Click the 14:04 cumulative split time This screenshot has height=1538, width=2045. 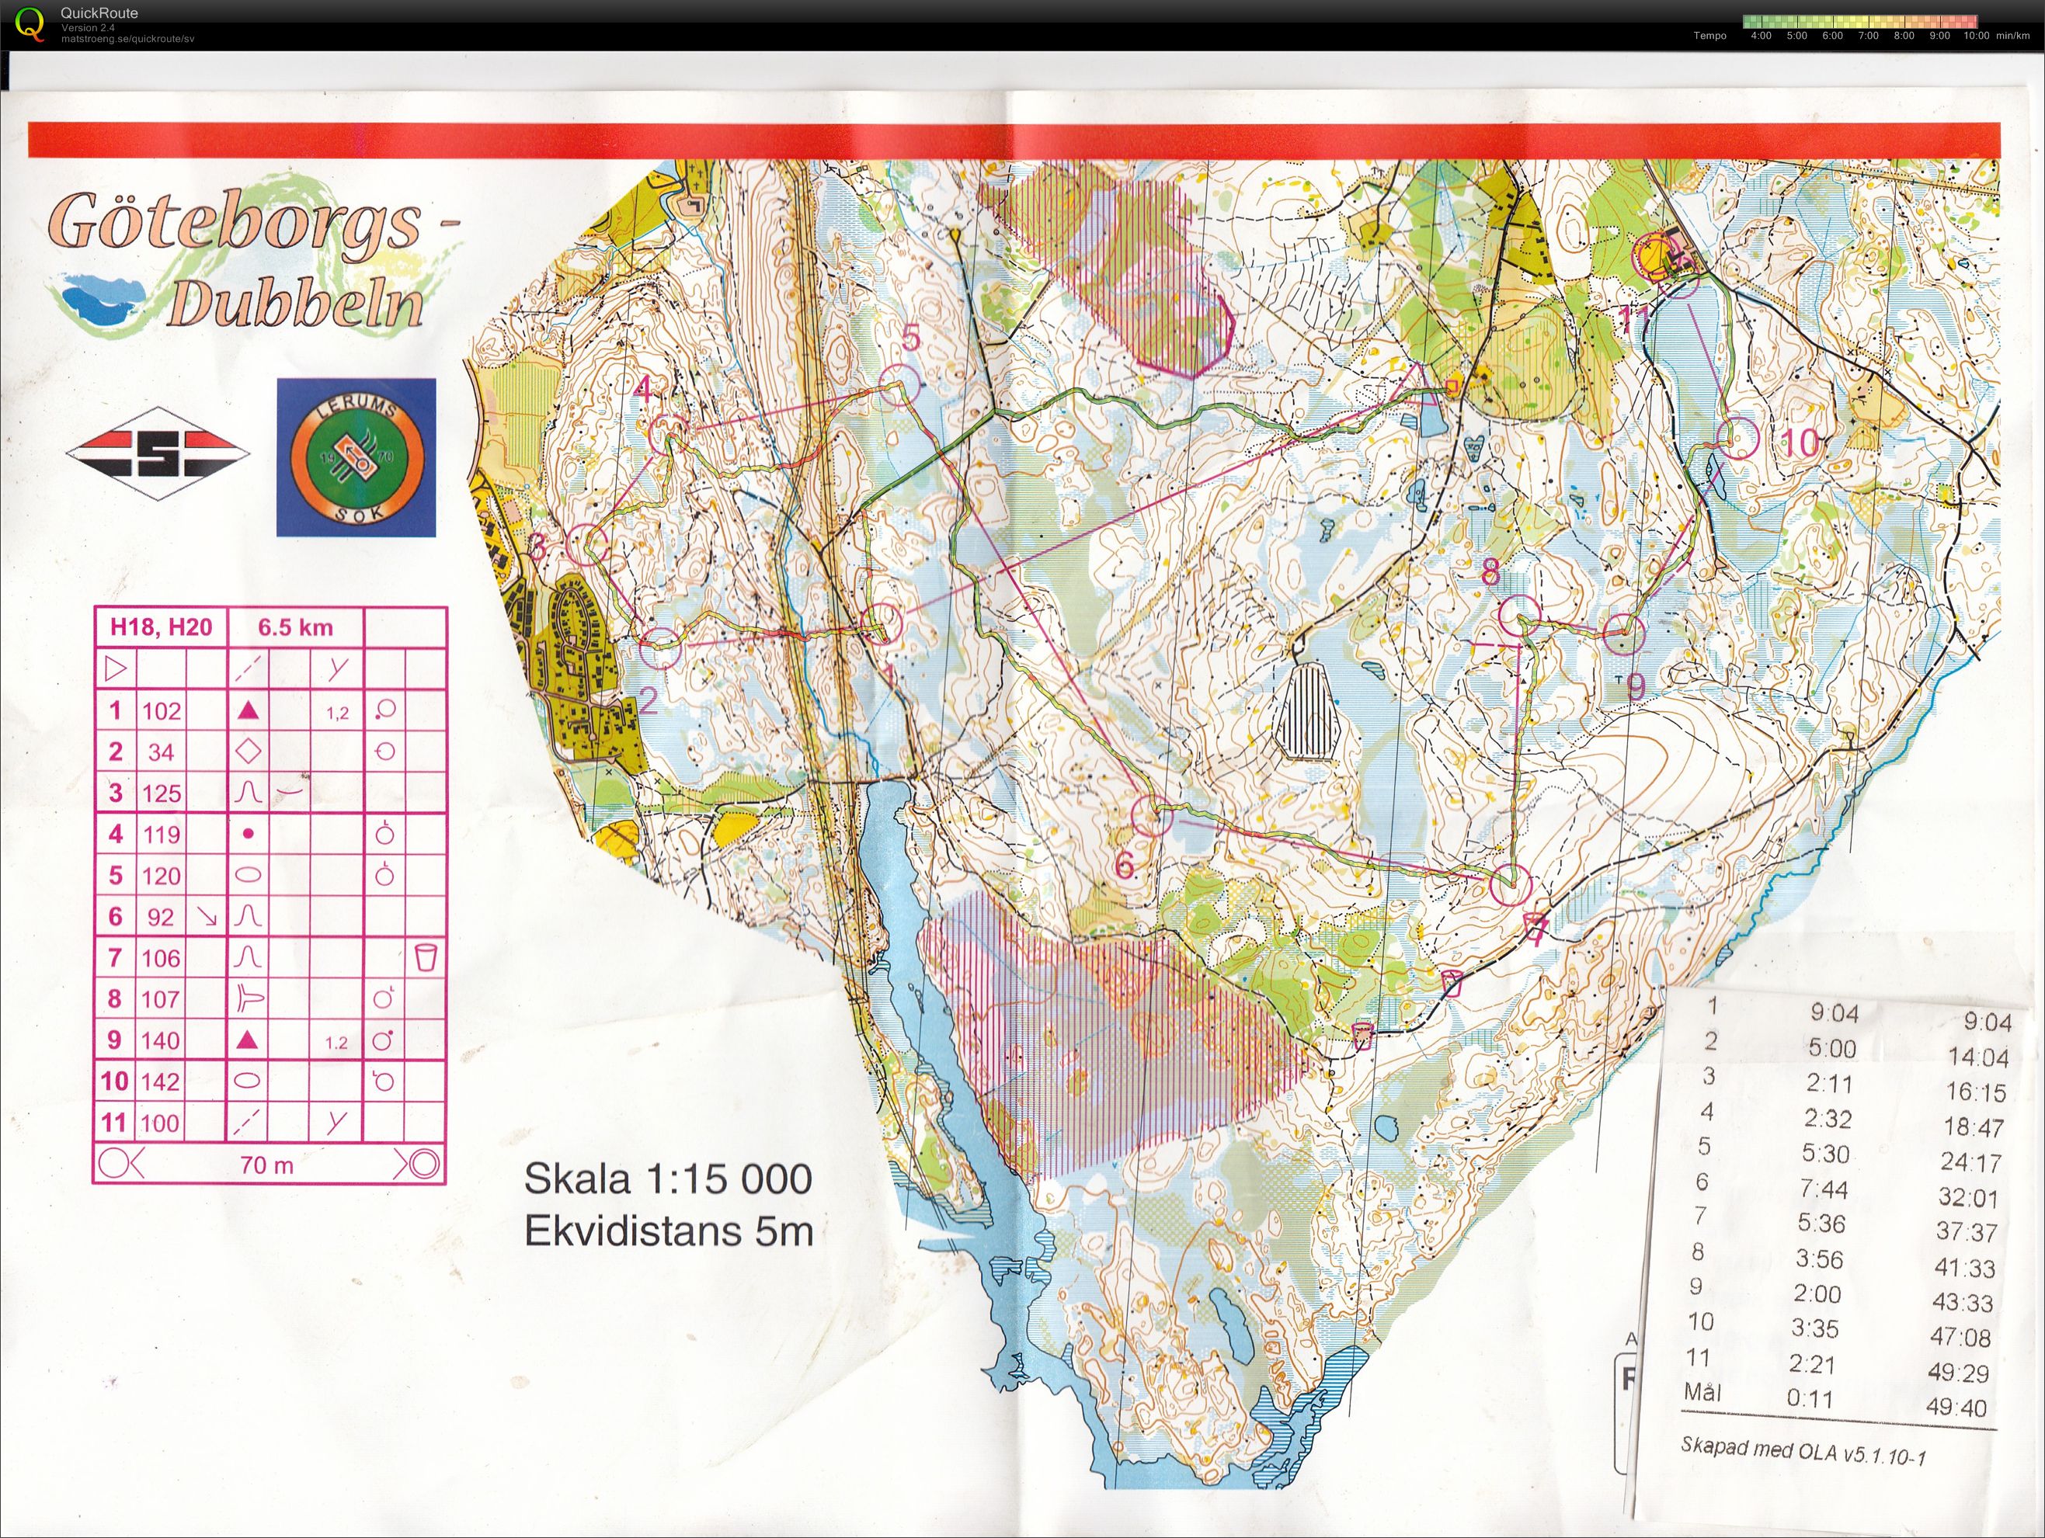tap(1978, 1057)
